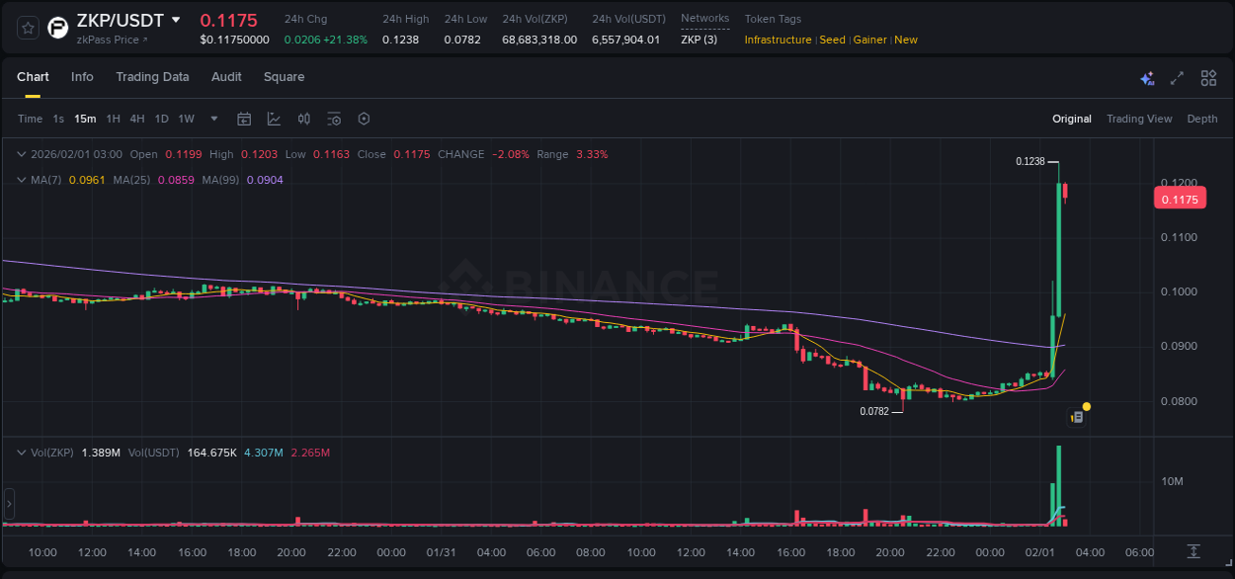This screenshot has height=579, width=1235.
Task: Select the chart style icon
Action: click(x=274, y=119)
